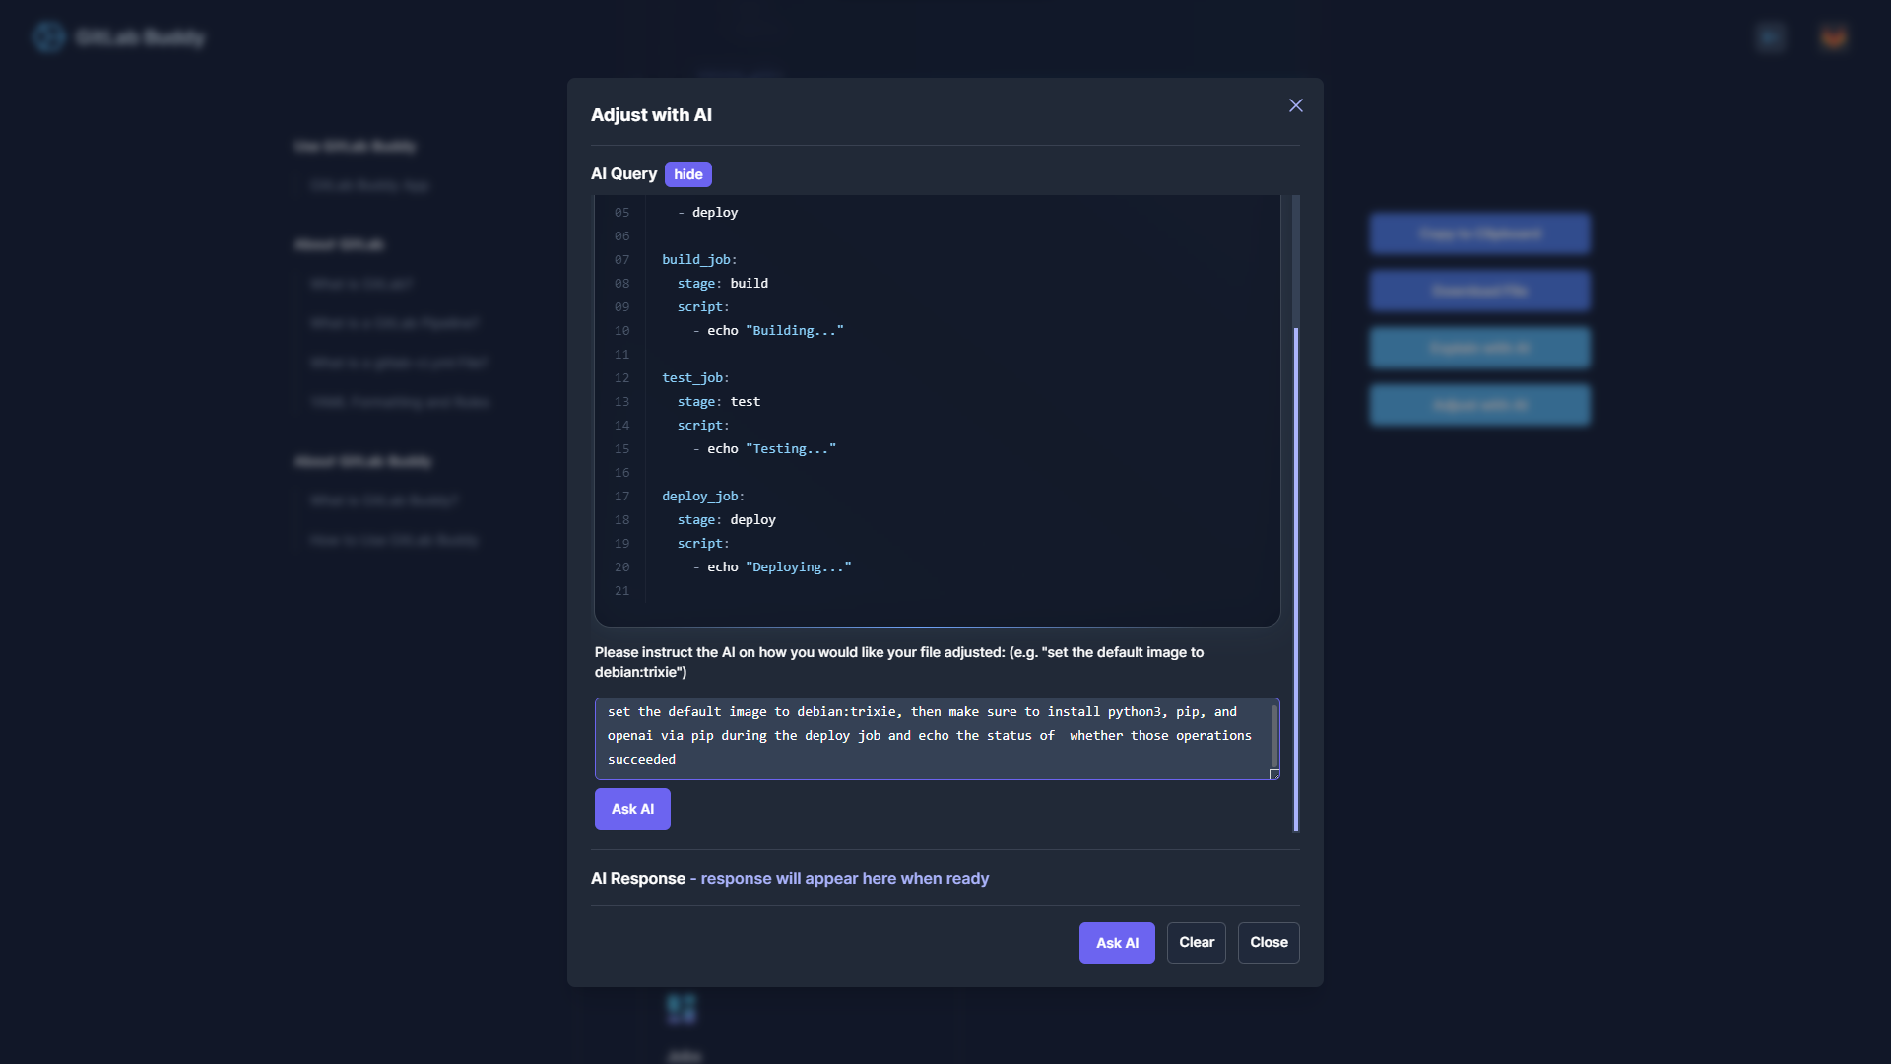Click the square icon left of the GitLab fox

coord(1770,37)
